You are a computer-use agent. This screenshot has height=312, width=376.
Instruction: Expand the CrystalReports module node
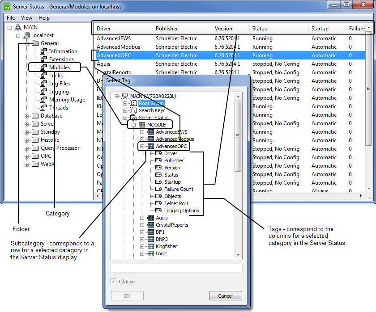142,225
